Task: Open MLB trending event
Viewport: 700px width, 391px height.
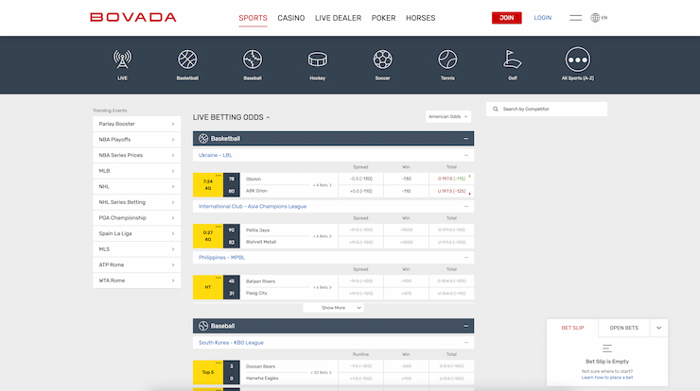Action: (136, 171)
